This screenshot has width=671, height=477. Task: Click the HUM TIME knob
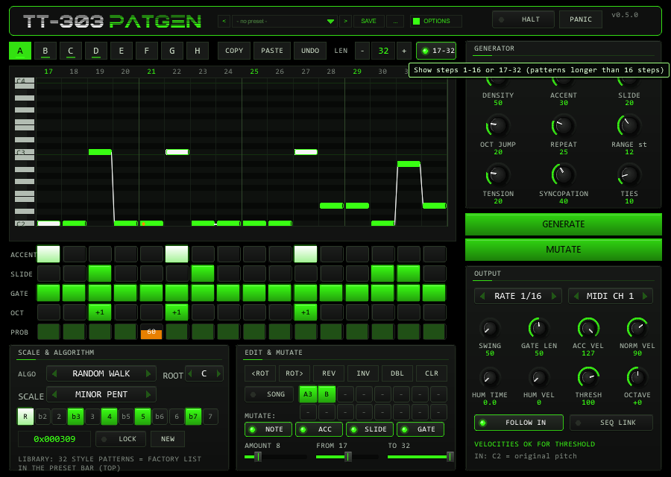(x=490, y=378)
